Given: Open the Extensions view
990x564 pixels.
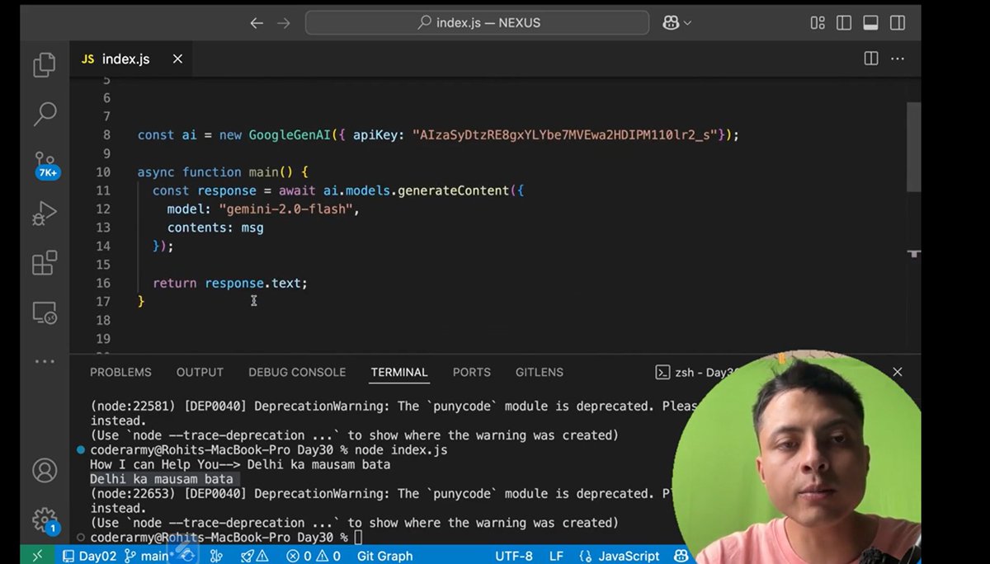Looking at the screenshot, I should (45, 263).
